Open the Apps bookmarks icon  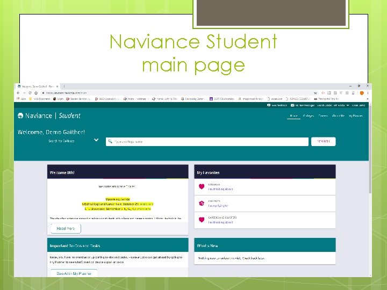[18, 99]
